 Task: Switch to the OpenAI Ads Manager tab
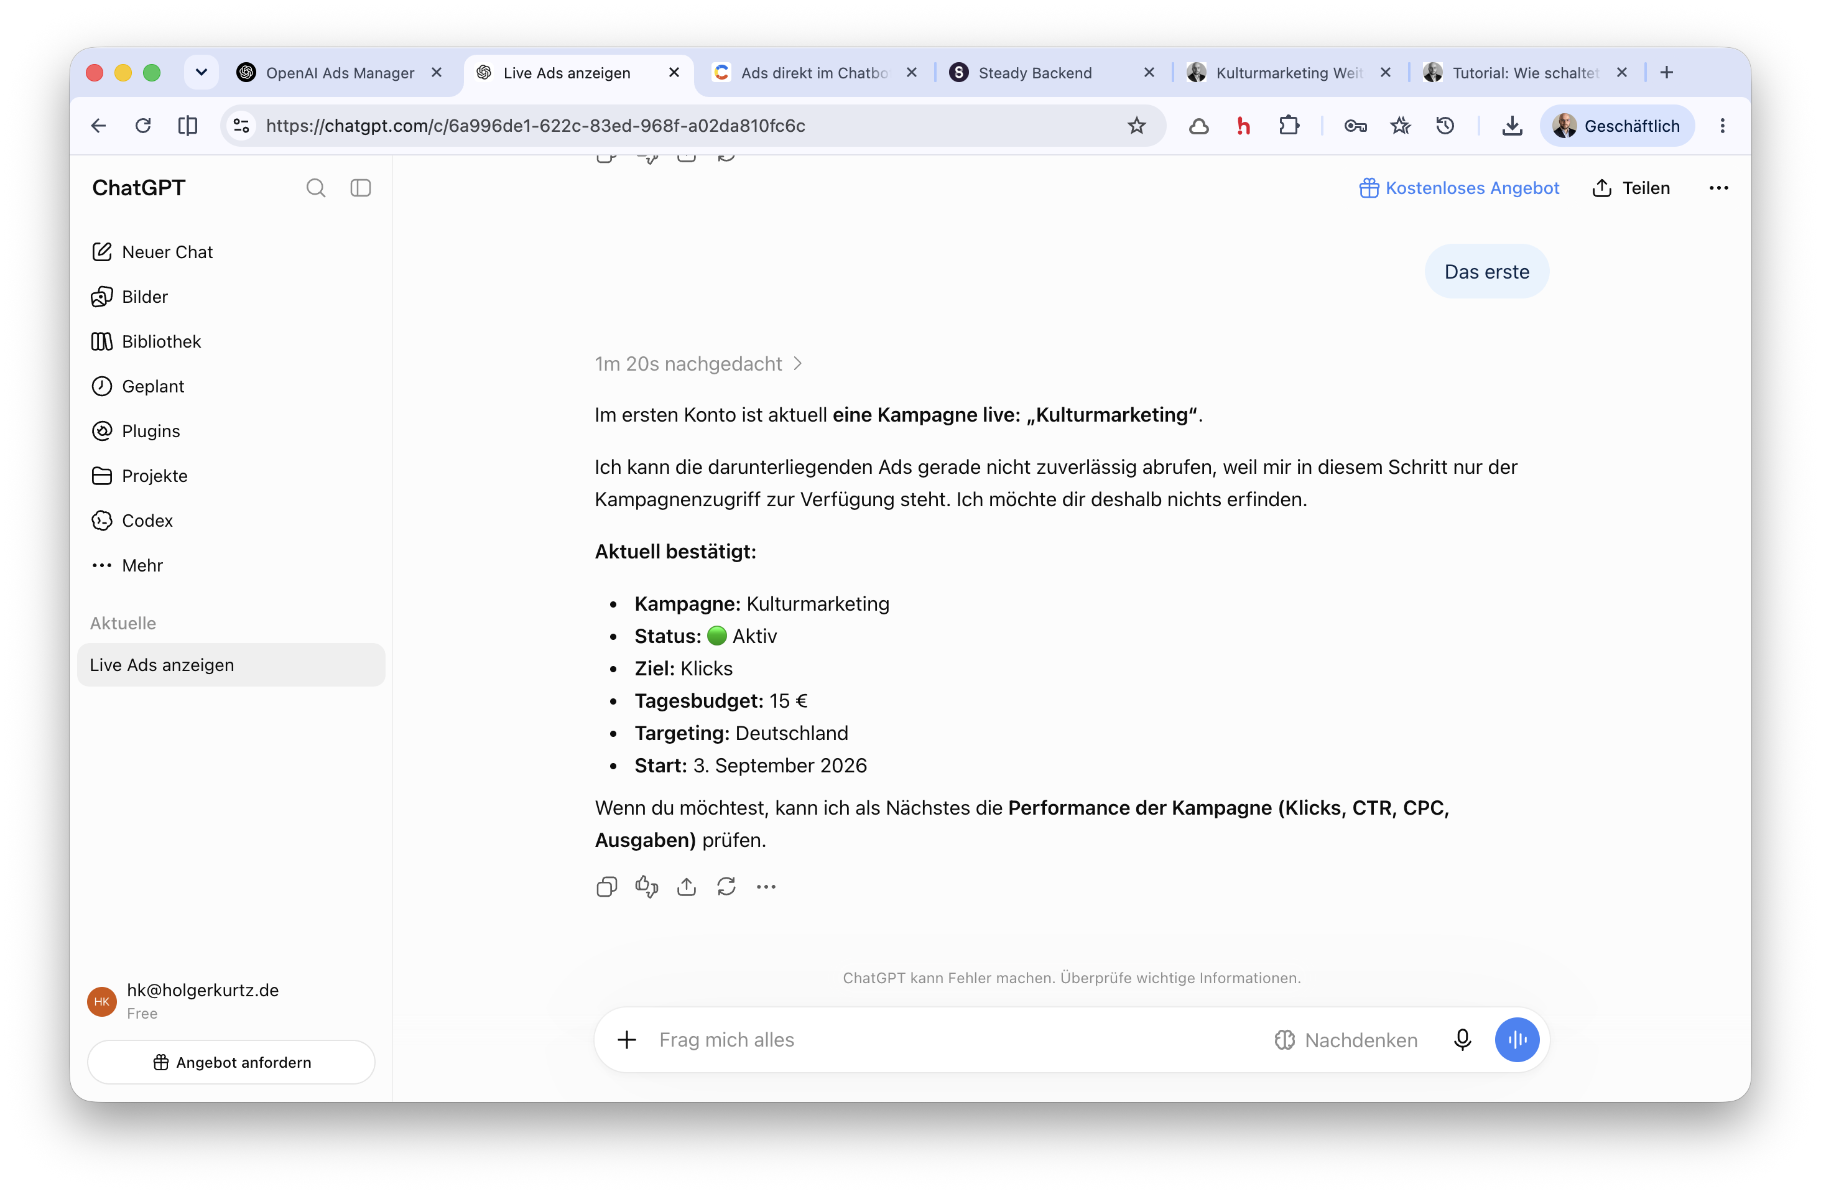click(x=339, y=73)
